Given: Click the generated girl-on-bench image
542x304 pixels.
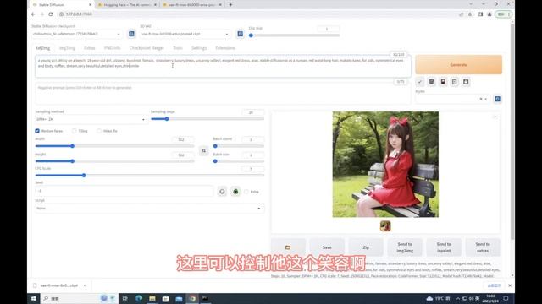Looking at the screenshot, I should [x=385, y=165].
